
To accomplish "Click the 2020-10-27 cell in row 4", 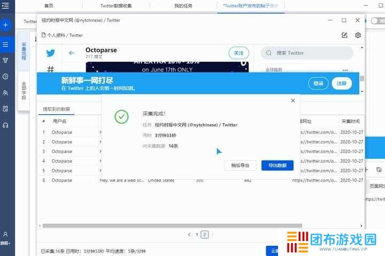I will point(352,161).
